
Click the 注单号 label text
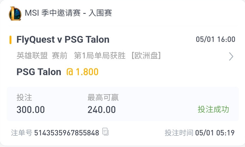21,133
